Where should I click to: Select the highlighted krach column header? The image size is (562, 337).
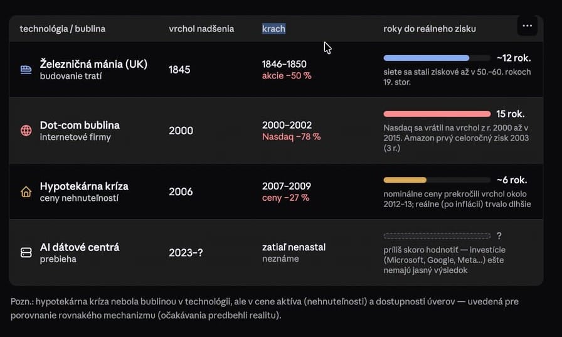coord(274,29)
